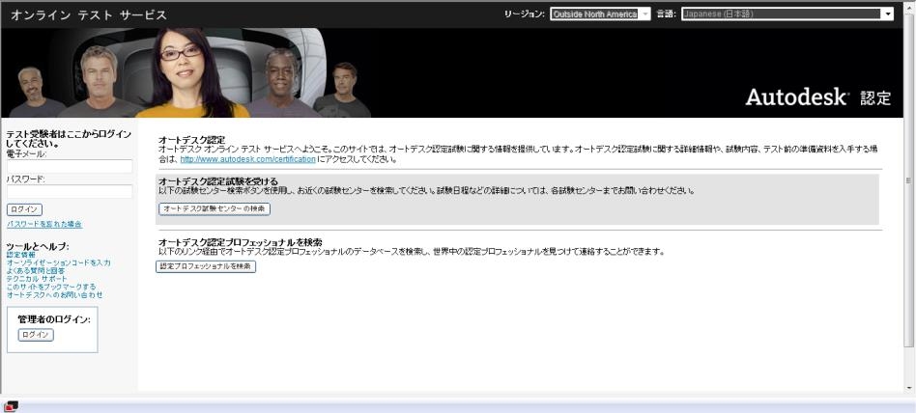Click the Autodesk 認定 logo in banner

pyautogui.click(x=817, y=97)
